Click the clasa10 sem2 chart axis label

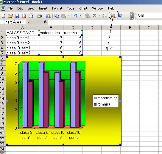(x=74, y=135)
